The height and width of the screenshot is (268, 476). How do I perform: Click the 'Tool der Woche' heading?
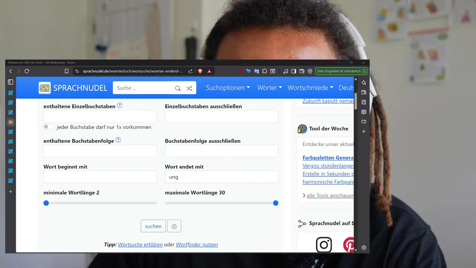coord(329,128)
